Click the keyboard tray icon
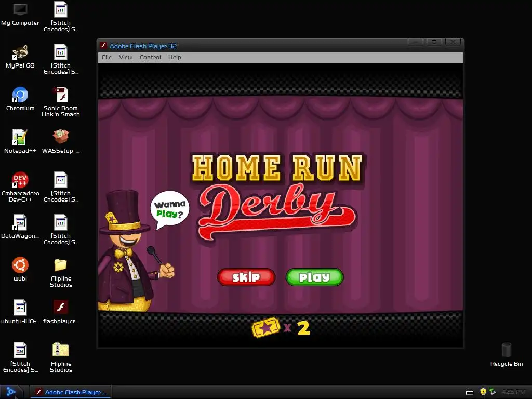532x399 pixels. click(470, 392)
